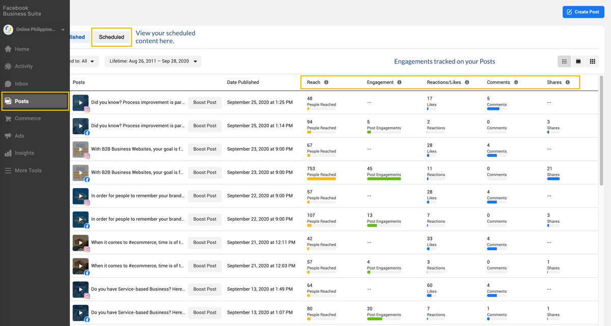This screenshot has height=326, width=611.
Task: Open the first post video thumbnail
Action: tap(80, 102)
